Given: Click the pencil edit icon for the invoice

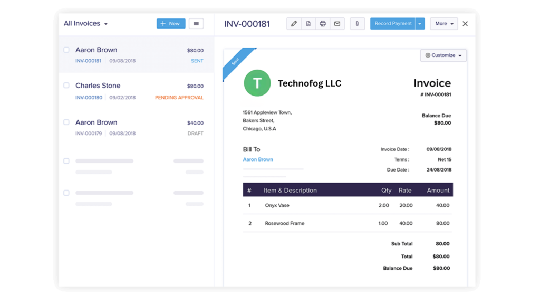Looking at the screenshot, I should [294, 24].
